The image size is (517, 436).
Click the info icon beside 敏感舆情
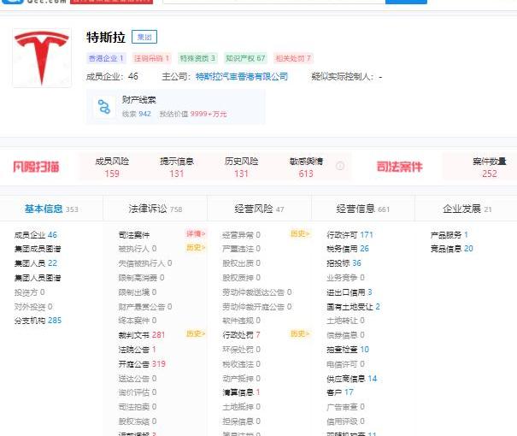tap(340, 166)
